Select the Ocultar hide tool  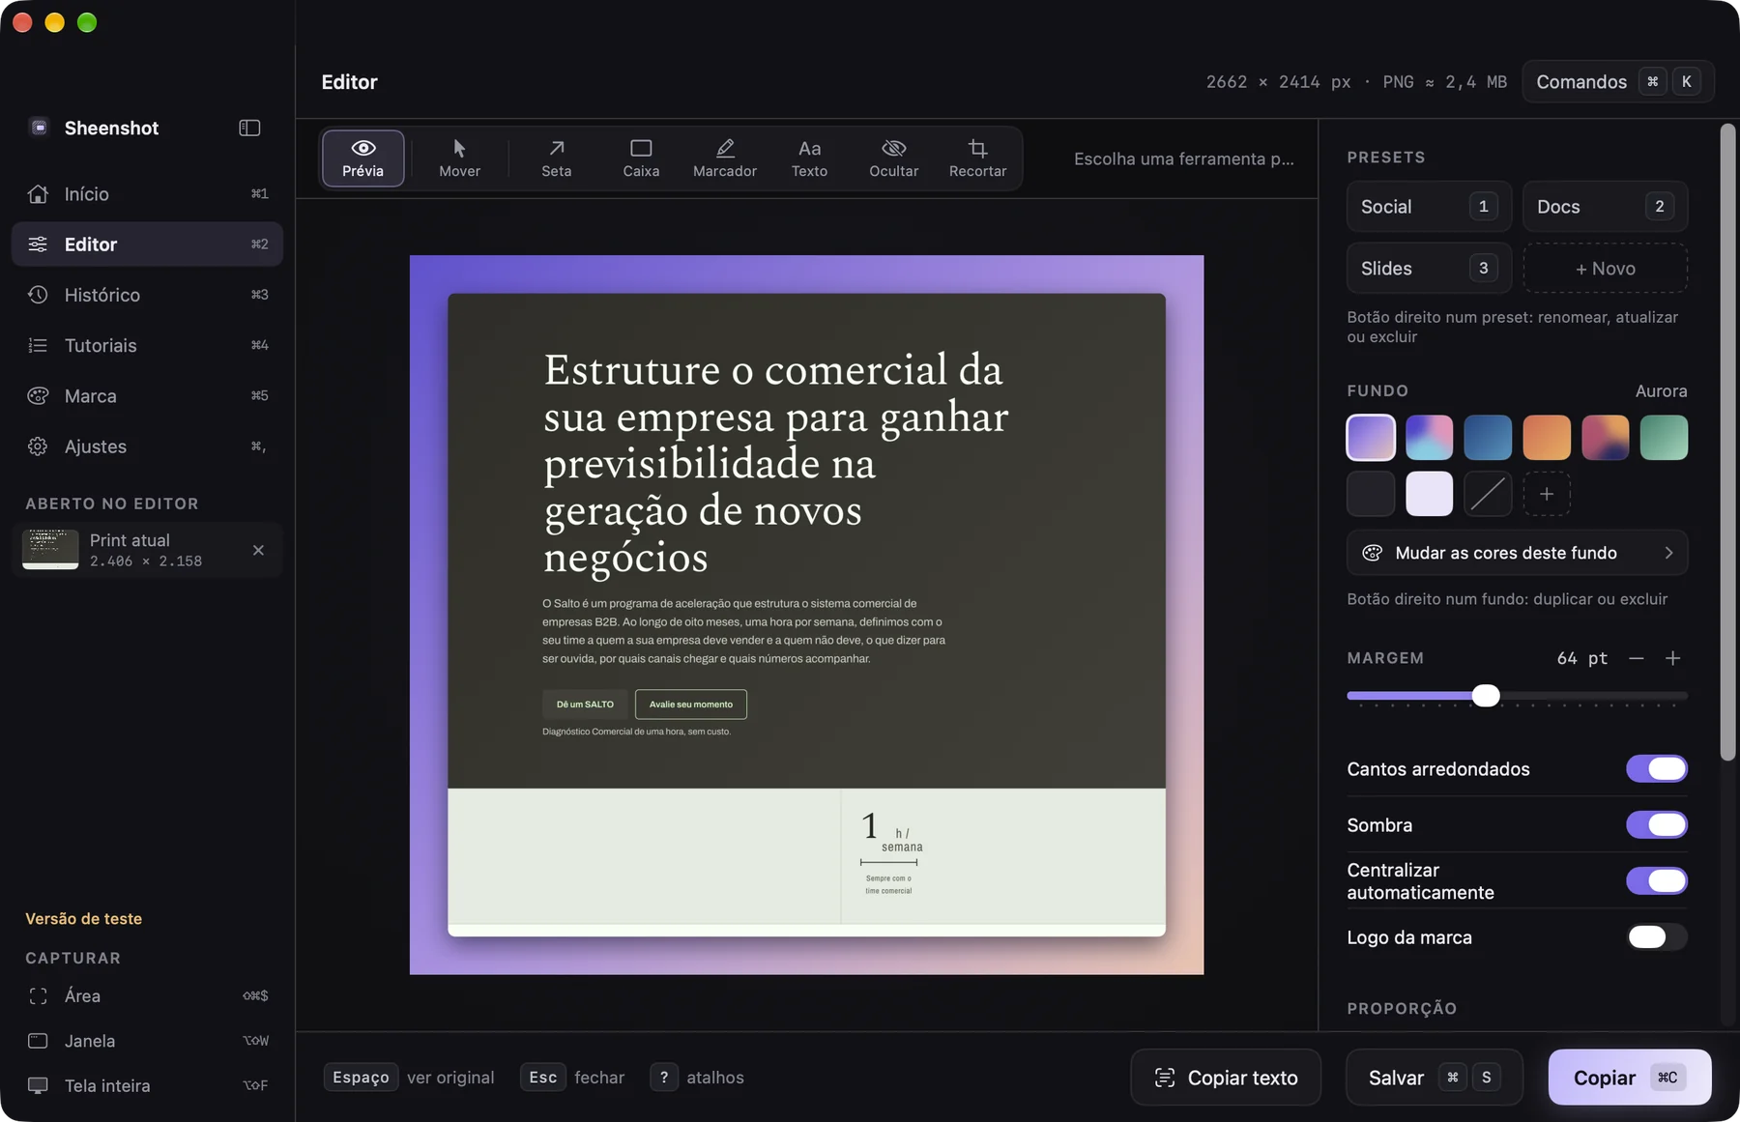click(893, 158)
